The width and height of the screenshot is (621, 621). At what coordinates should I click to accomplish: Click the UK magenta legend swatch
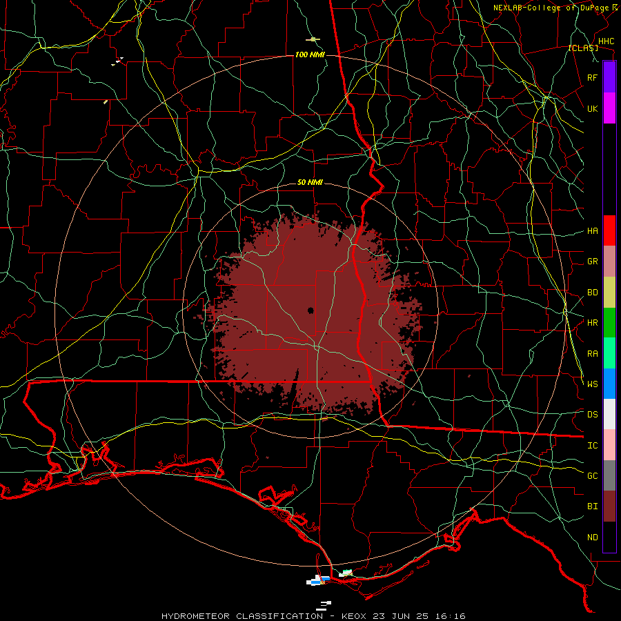(609, 108)
